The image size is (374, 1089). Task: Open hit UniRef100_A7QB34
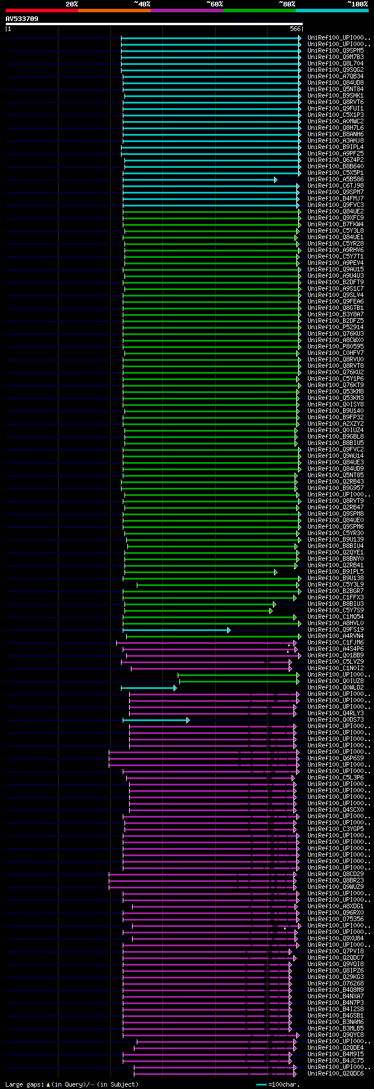(335, 77)
